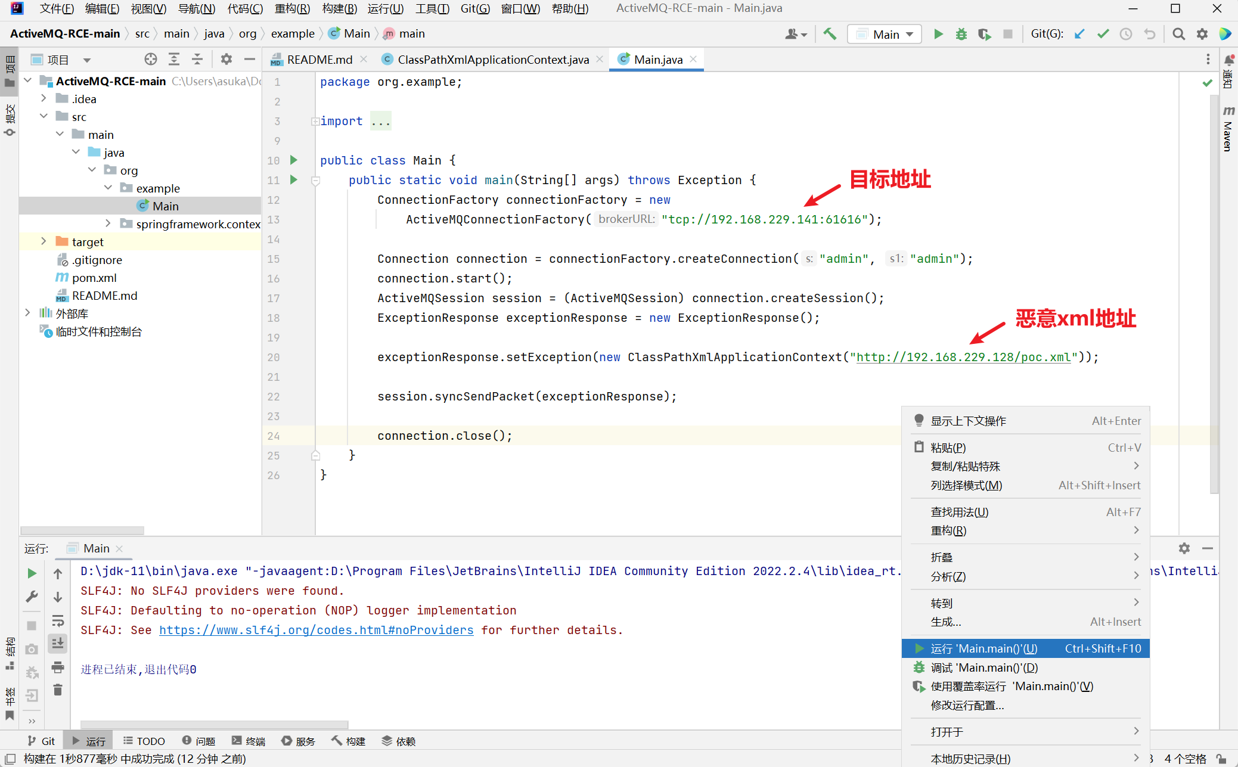Open the Main run configuration dropdown
The width and height of the screenshot is (1238, 767).
click(885, 34)
